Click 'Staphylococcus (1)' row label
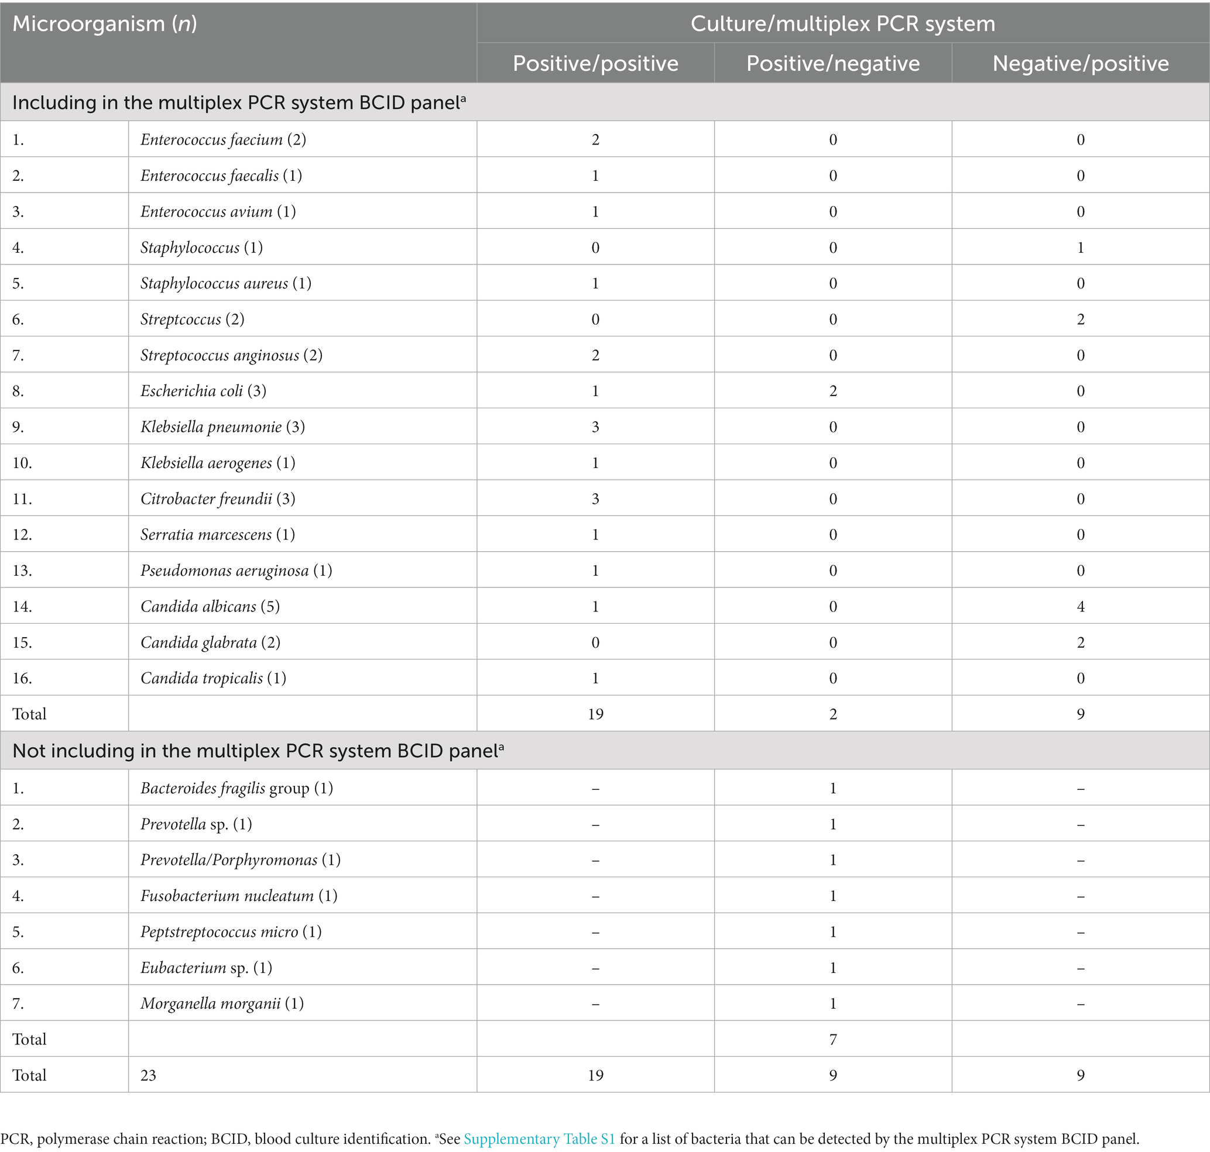The height and width of the screenshot is (1152, 1210). [201, 247]
